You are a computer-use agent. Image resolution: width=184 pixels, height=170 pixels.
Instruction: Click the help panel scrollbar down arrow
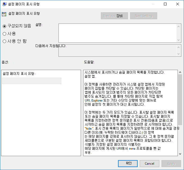(x=180, y=154)
